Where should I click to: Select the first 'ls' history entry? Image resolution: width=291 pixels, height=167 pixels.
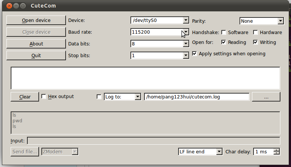click(x=14, y=115)
